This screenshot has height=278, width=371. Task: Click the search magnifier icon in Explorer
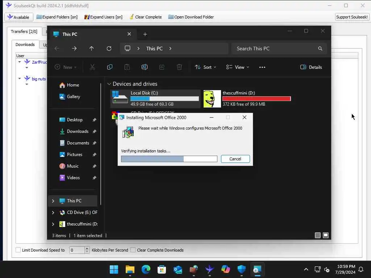[x=320, y=49]
